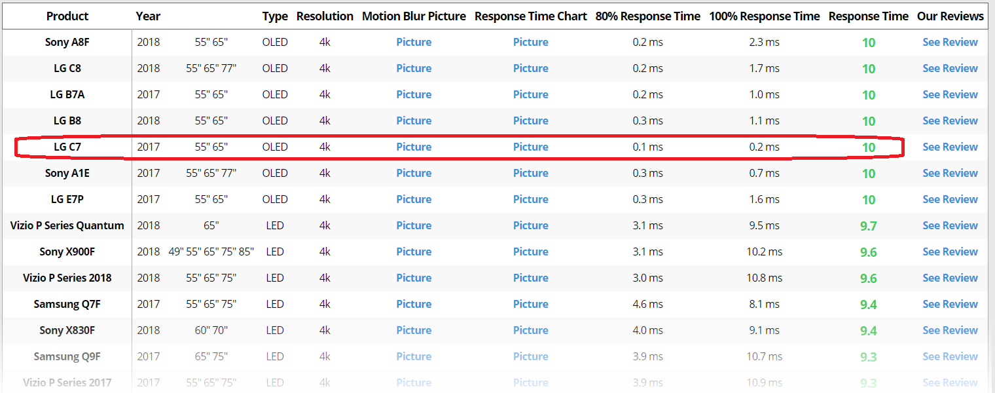
Task: Open Vizio P Series Quantum motion blur picture
Action: tap(414, 225)
